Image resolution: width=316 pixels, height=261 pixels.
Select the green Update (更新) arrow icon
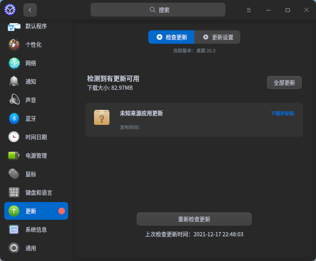14,211
